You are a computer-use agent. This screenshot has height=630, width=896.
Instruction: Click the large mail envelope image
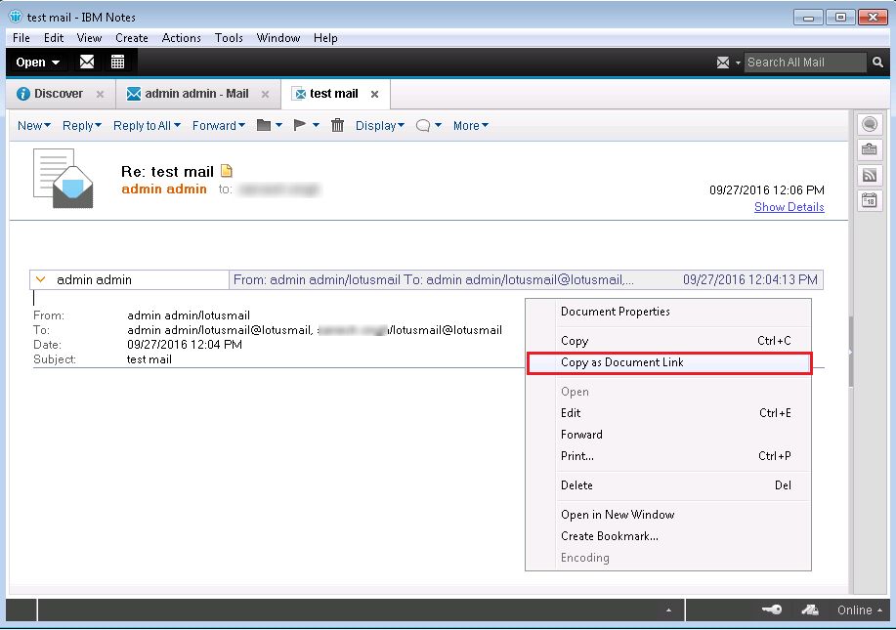[x=64, y=178]
